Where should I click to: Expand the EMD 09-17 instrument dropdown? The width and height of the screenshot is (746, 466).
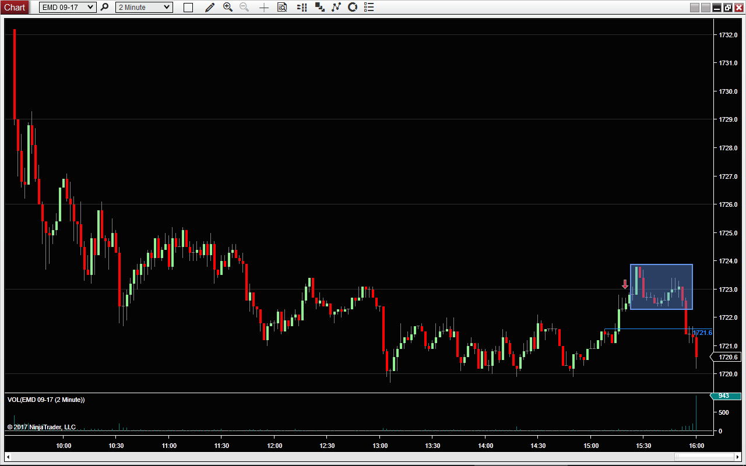68,7
